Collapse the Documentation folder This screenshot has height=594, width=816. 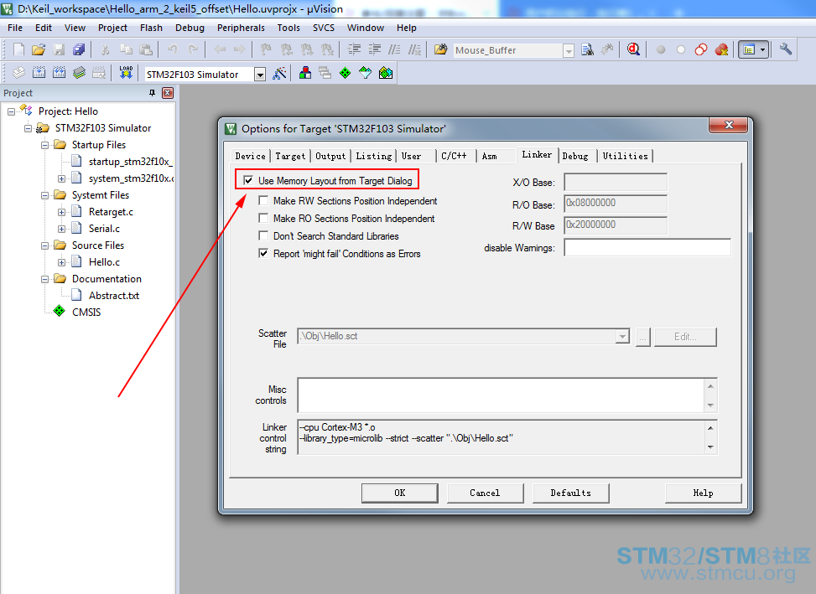44,279
